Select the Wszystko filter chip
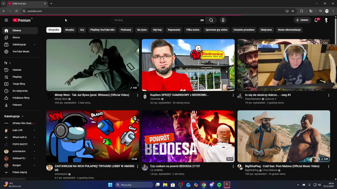This screenshot has height=189, width=337. coord(54,30)
